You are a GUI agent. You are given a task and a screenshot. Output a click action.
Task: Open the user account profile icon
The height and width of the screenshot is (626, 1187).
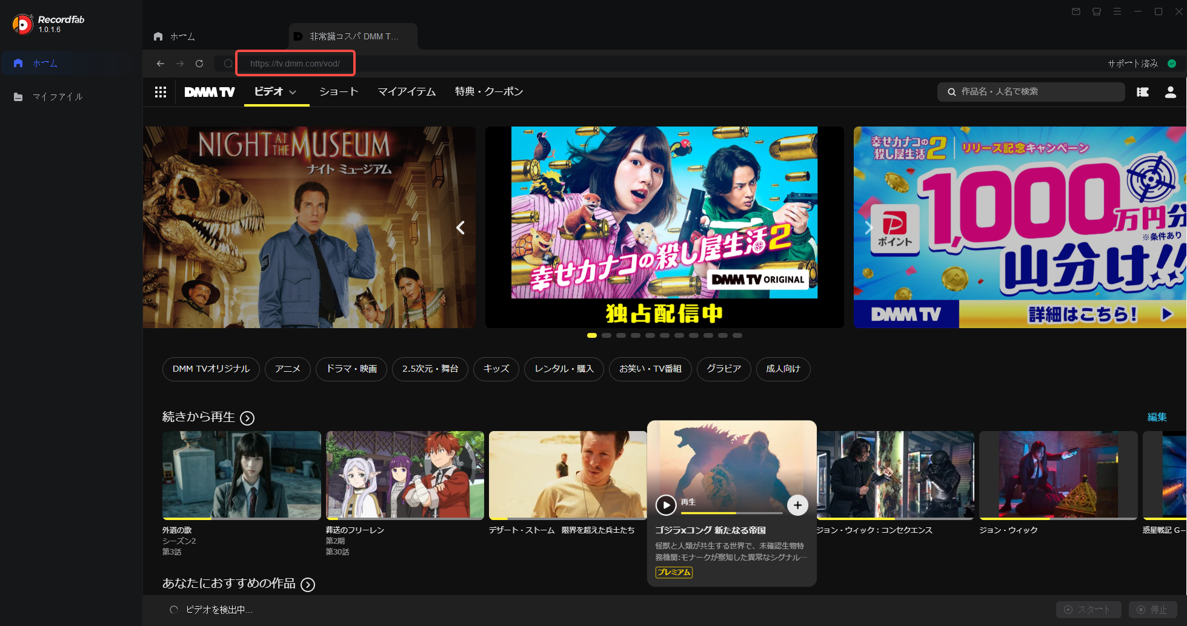(x=1171, y=92)
